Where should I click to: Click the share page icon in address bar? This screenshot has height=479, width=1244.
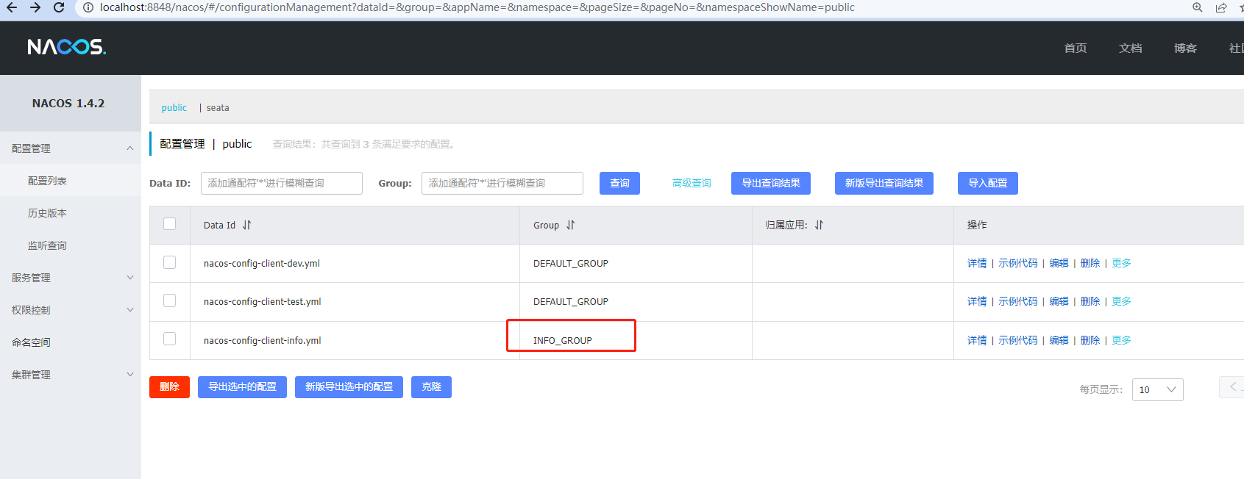(x=1221, y=7)
